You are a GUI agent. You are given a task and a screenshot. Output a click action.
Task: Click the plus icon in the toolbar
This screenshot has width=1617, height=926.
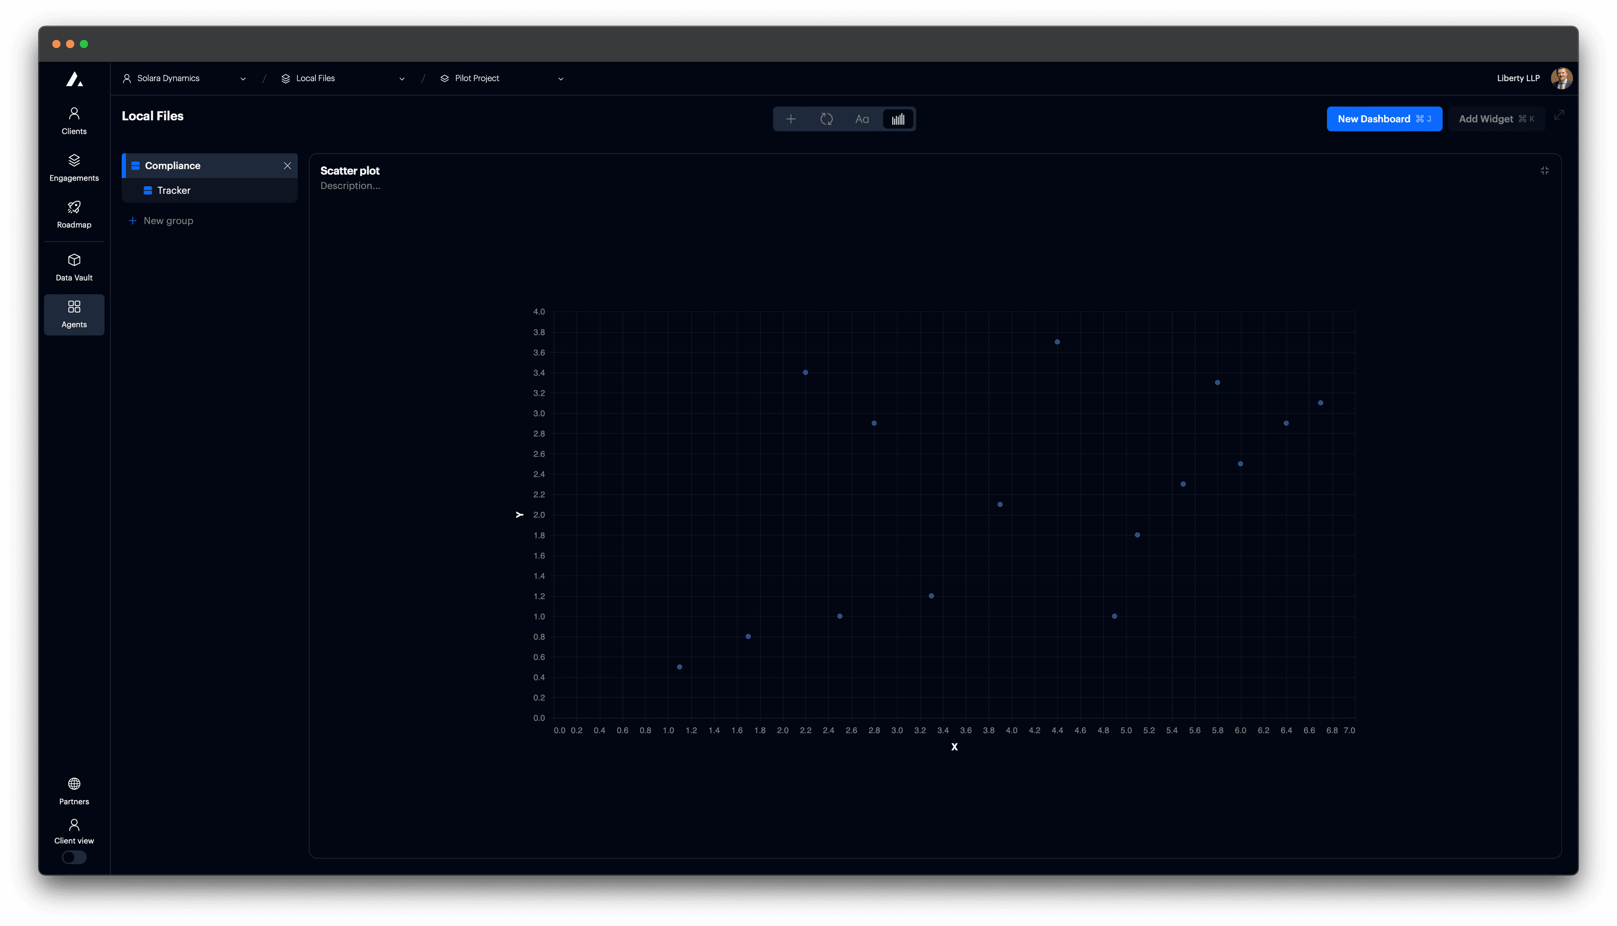point(791,118)
